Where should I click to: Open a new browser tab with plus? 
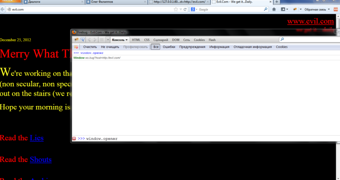tap(277, 2)
